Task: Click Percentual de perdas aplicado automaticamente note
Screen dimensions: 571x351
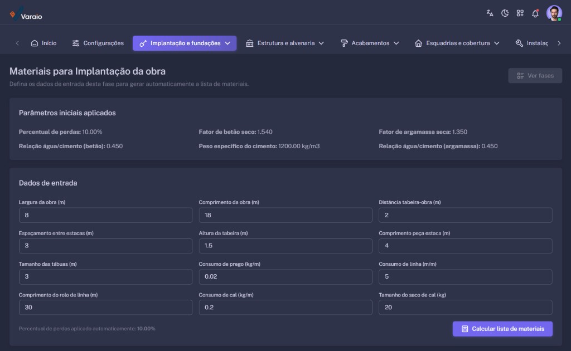Action: pos(87,329)
